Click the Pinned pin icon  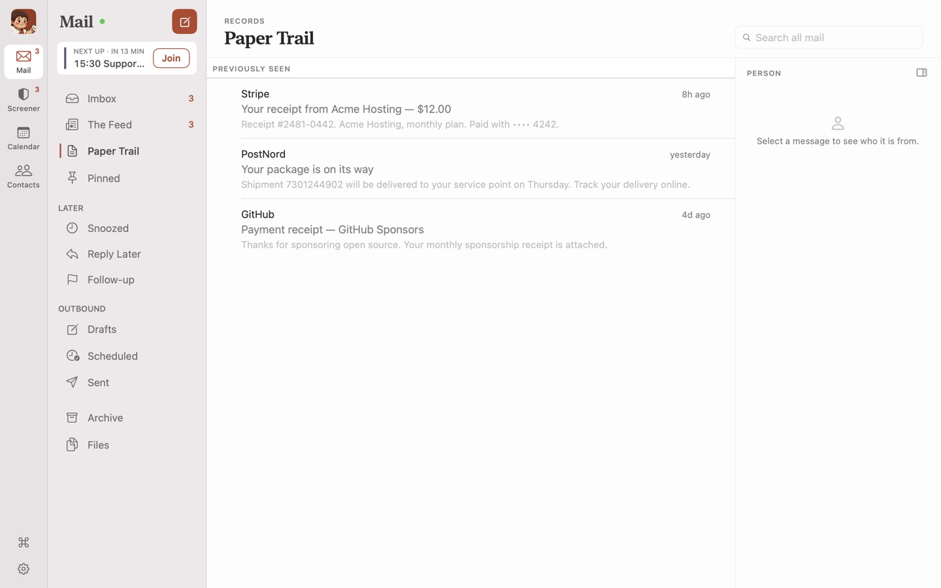coord(73,178)
